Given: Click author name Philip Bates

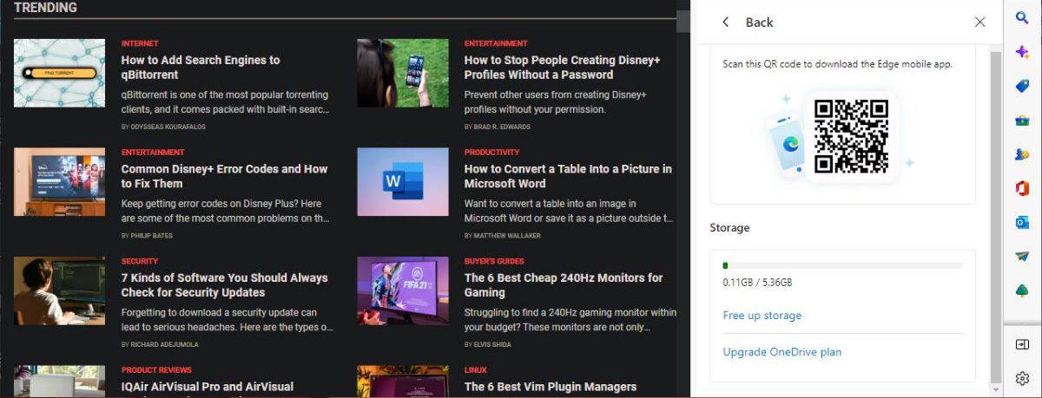Looking at the screenshot, I should (150, 236).
